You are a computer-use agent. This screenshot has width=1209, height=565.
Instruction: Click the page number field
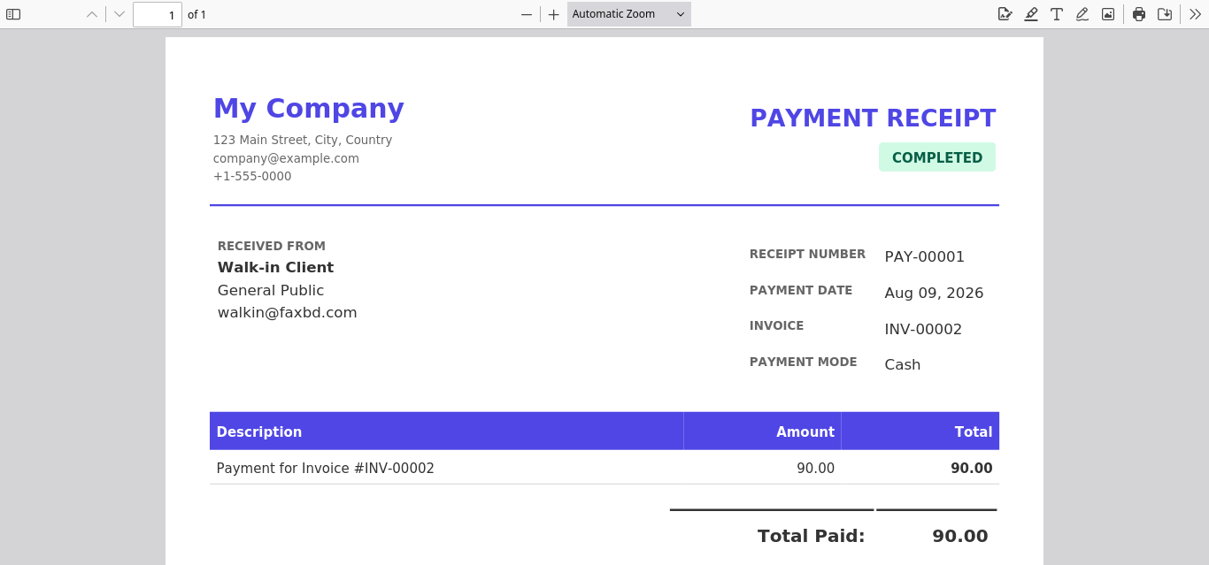coord(158,14)
